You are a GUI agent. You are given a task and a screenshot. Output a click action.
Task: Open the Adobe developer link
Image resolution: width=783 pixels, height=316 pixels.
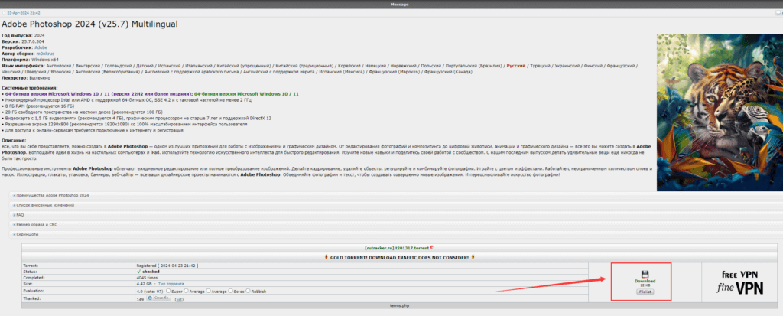click(x=41, y=47)
